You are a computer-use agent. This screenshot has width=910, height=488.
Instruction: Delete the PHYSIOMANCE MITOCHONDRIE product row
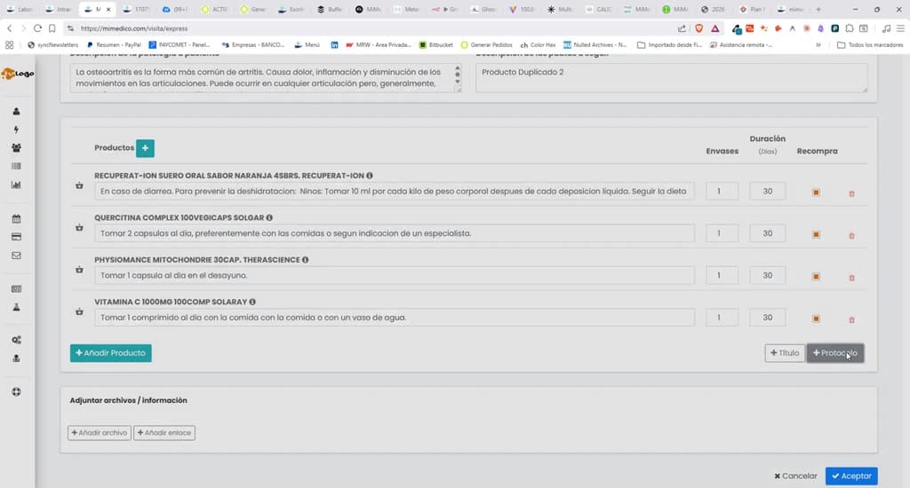[852, 278]
